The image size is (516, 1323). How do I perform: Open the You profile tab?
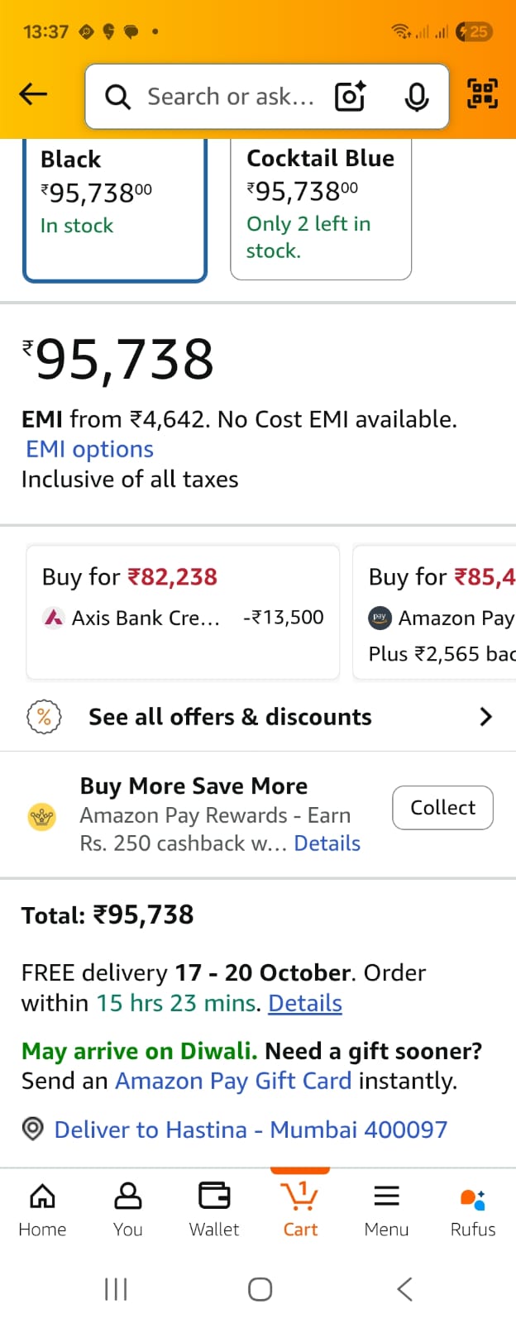click(128, 1208)
